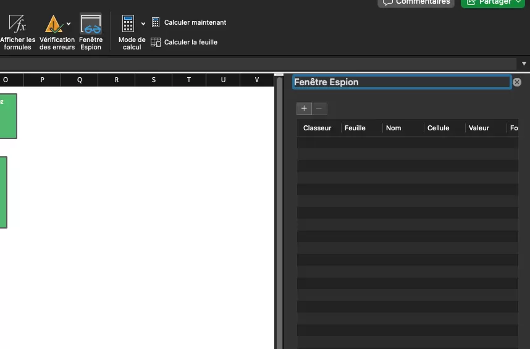Click the vertical scrollbar of the sheet
Screen dimensions: 530x349
[x=279, y=213]
